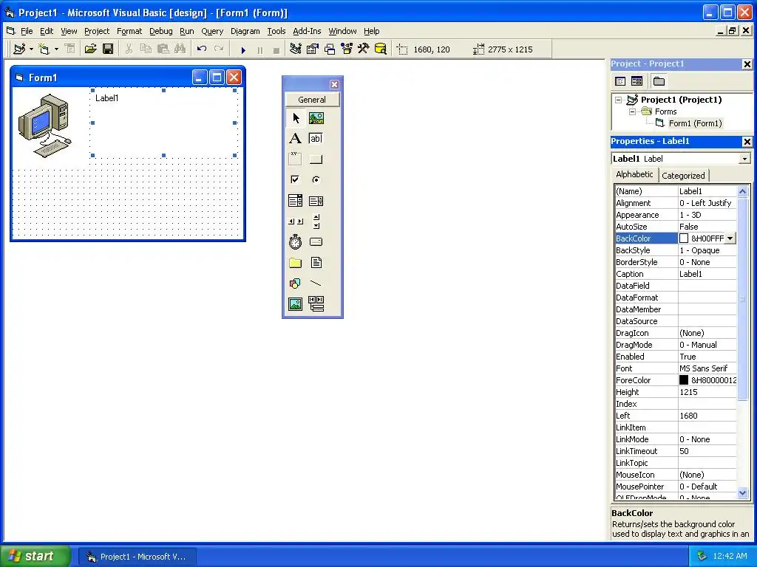Open the Debug menu

160,31
